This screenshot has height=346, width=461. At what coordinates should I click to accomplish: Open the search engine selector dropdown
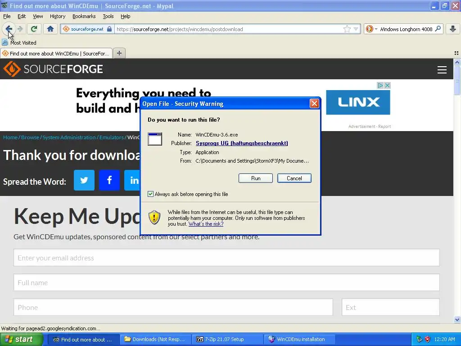(x=371, y=29)
